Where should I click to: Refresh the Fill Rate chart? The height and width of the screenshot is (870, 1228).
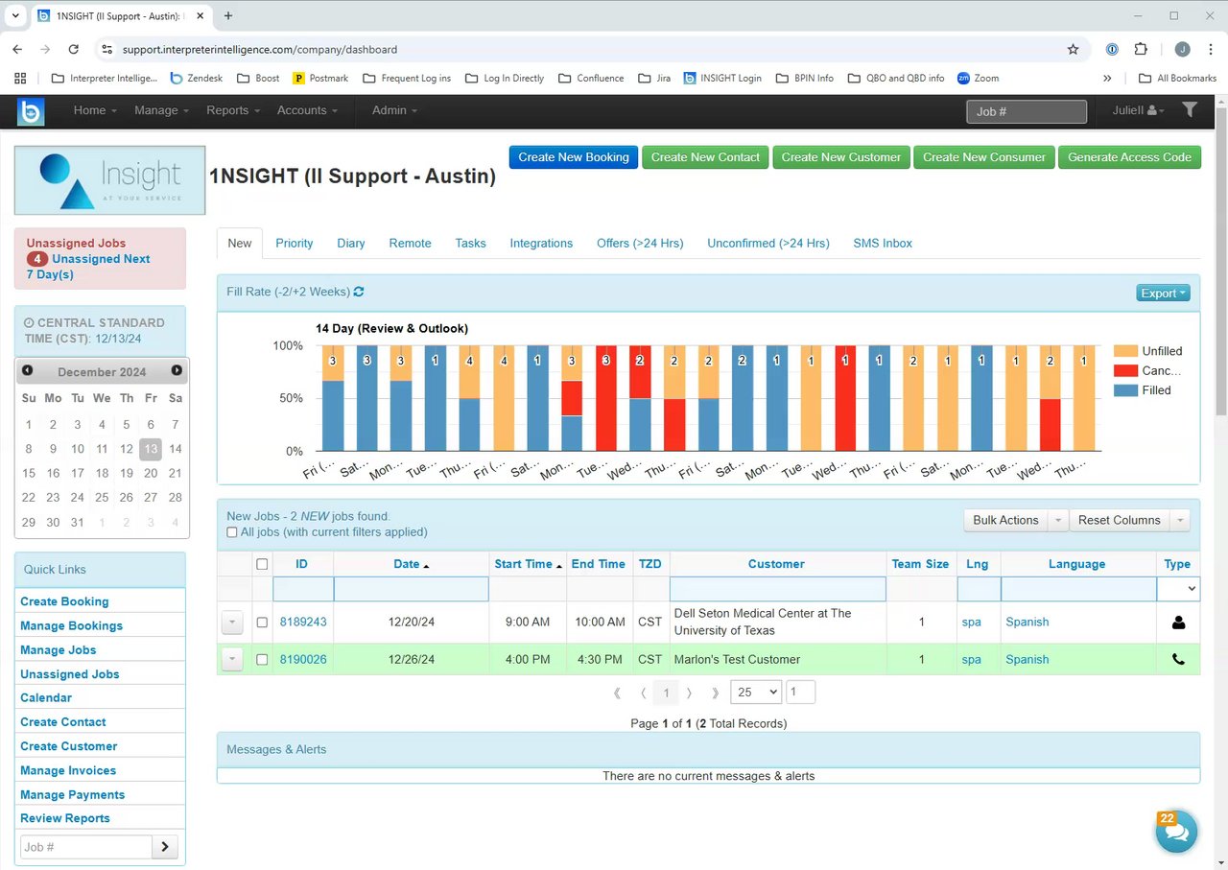(359, 292)
